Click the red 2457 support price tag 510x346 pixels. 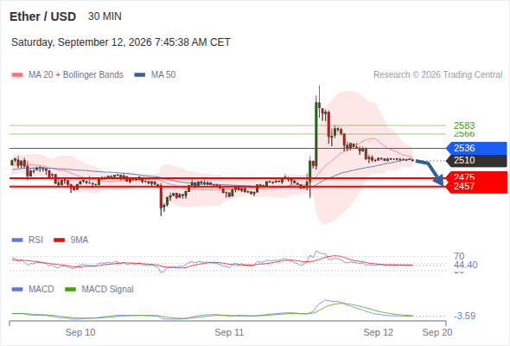coord(477,187)
